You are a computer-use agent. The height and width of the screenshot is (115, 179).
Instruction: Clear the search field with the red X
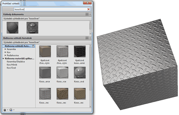(x=88, y=9)
